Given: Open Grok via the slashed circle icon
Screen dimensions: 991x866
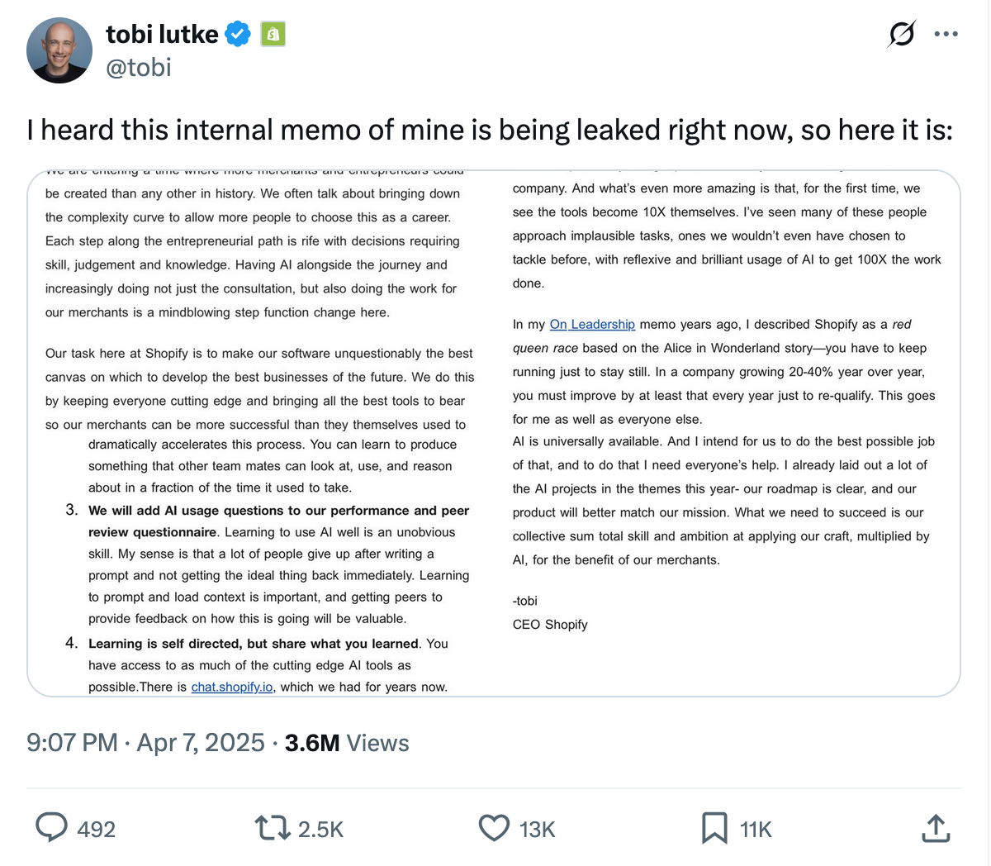Looking at the screenshot, I should pyautogui.click(x=901, y=35).
